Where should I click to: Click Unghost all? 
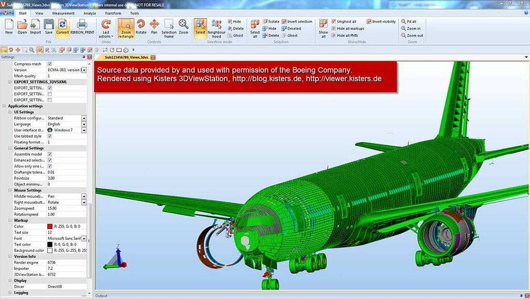pyautogui.click(x=344, y=21)
